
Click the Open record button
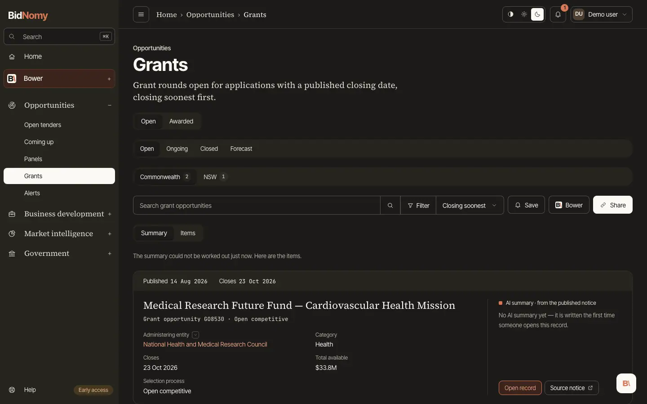point(520,388)
